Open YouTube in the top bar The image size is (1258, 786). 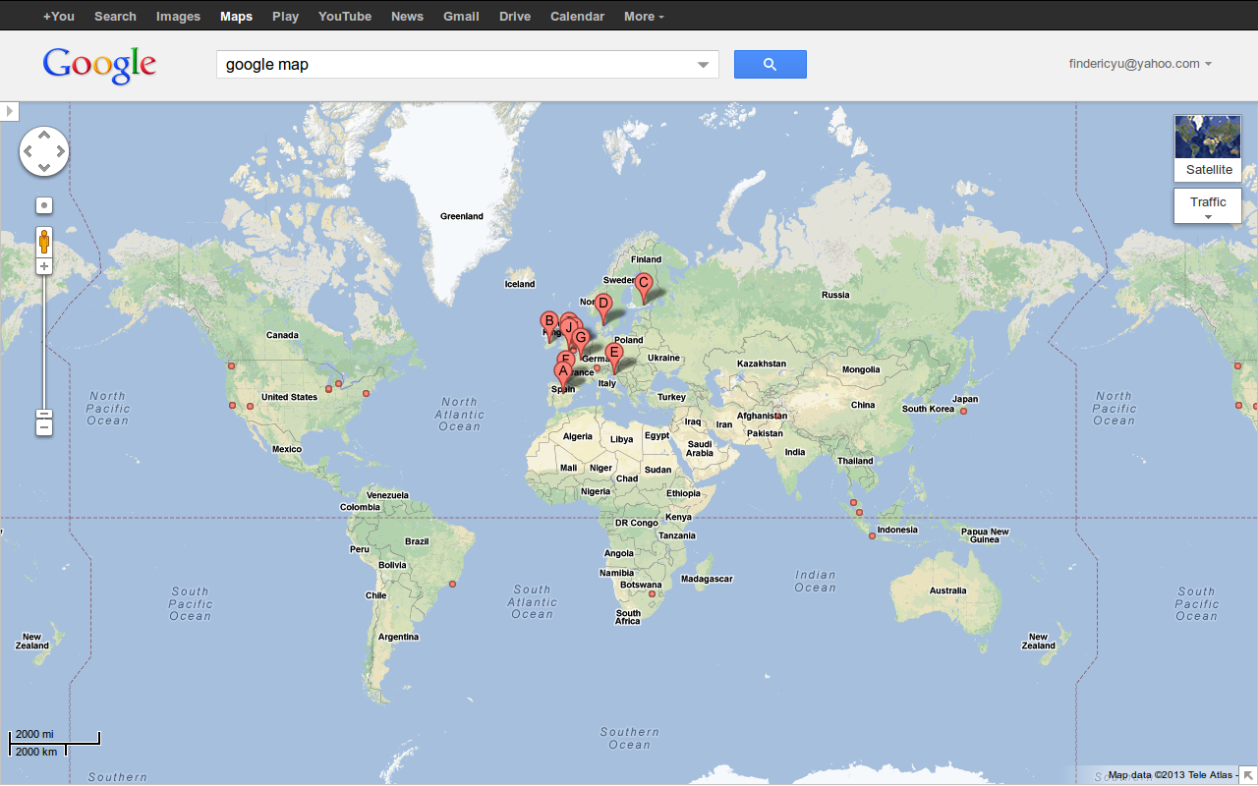point(345,16)
